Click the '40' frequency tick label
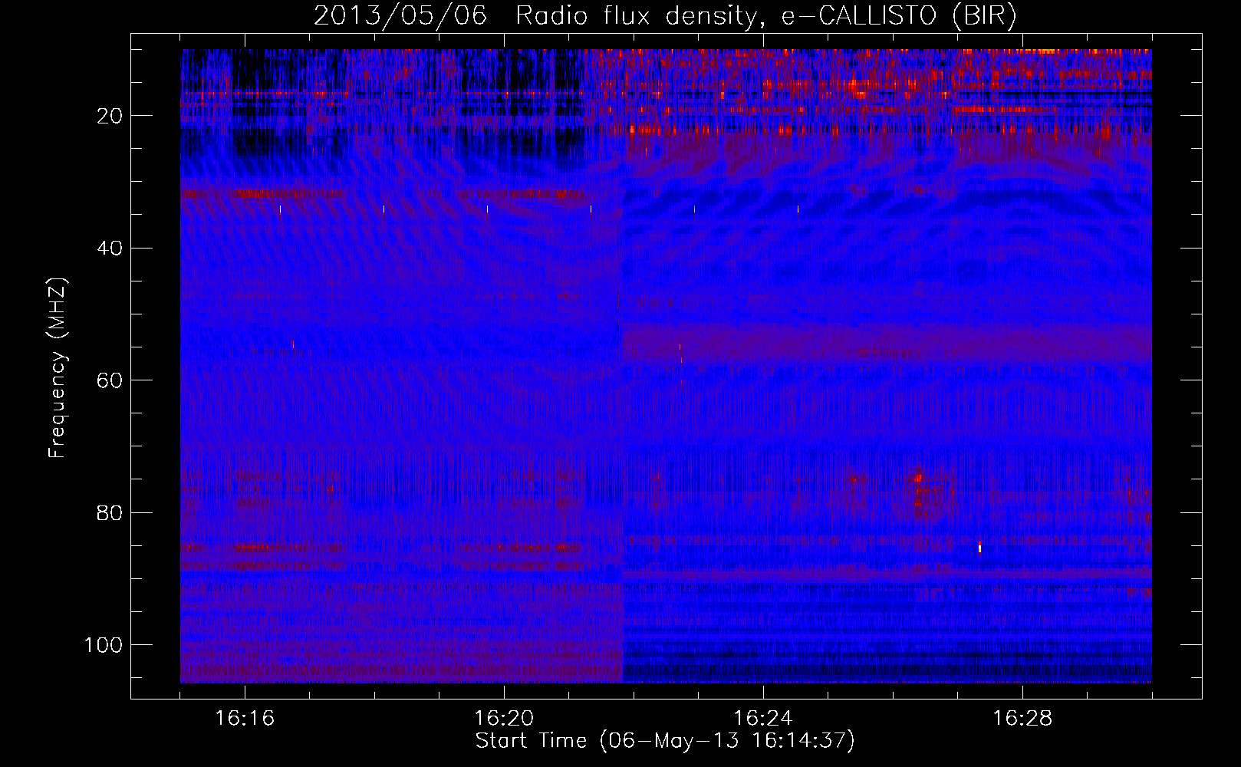1241x767 pixels. [110, 249]
